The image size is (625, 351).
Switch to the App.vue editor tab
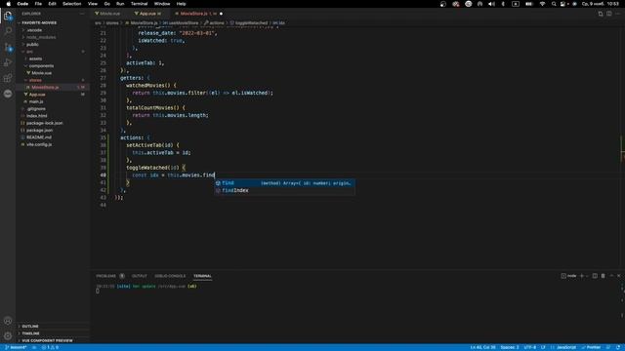pyautogui.click(x=147, y=14)
